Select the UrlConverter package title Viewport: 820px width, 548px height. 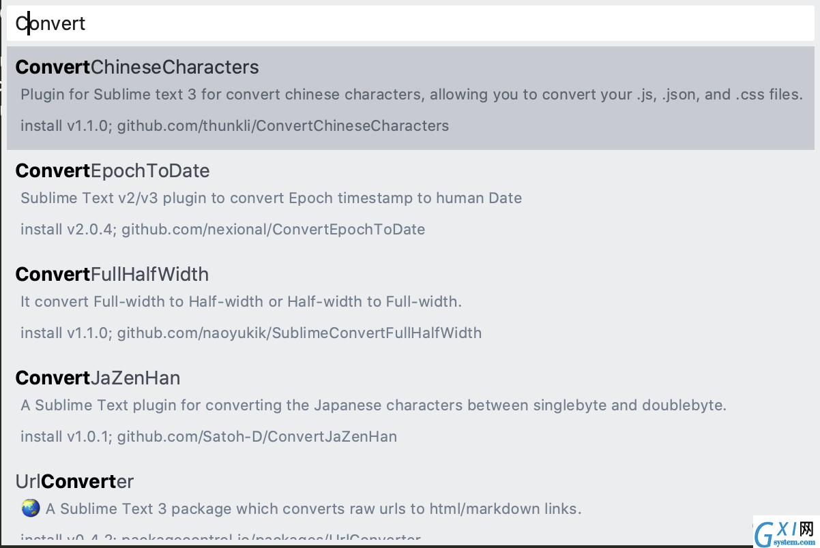coord(74,481)
